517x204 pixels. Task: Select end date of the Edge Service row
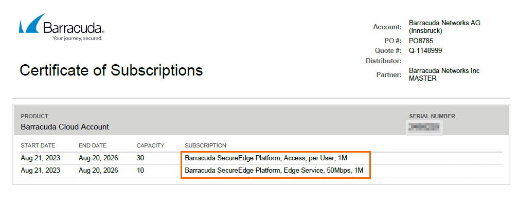tap(98, 171)
